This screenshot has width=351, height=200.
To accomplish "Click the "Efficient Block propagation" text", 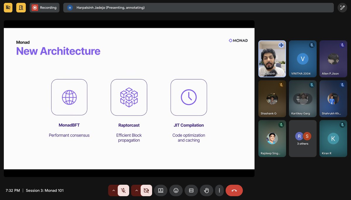I will click(129, 138).
